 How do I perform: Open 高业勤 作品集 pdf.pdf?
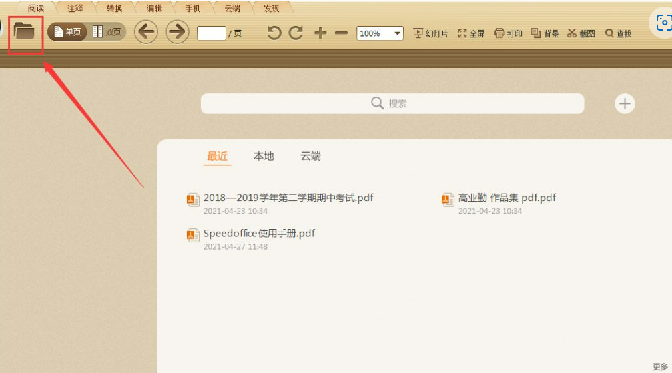click(x=507, y=198)
